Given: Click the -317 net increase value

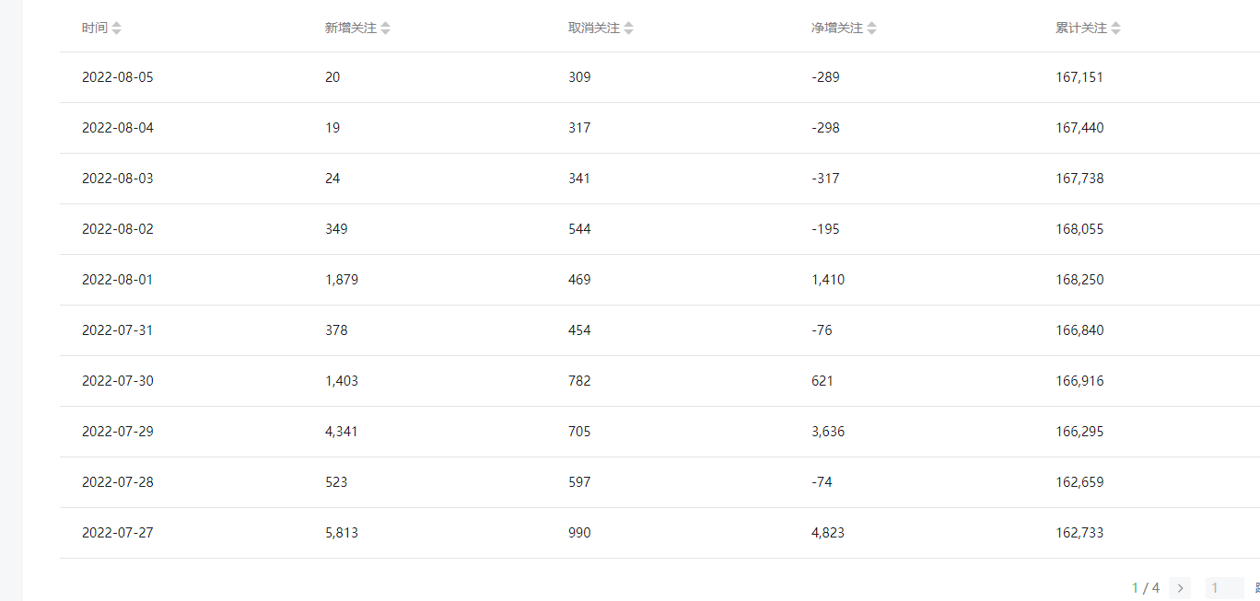Looking at the screenshot, I should 825,179.
